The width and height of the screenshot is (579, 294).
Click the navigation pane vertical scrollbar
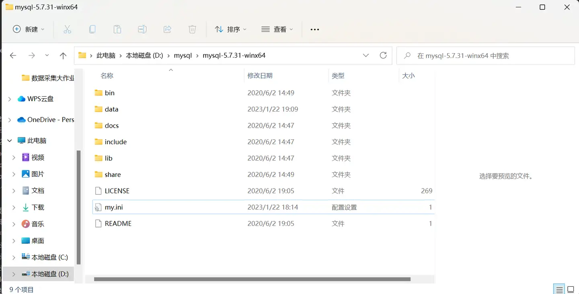(x=79, y=207)
